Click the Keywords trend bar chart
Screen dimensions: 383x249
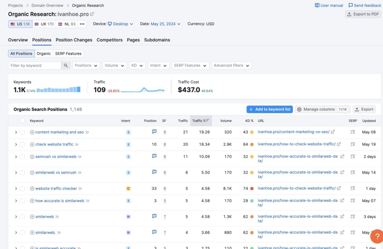click(x=58, y=90)
